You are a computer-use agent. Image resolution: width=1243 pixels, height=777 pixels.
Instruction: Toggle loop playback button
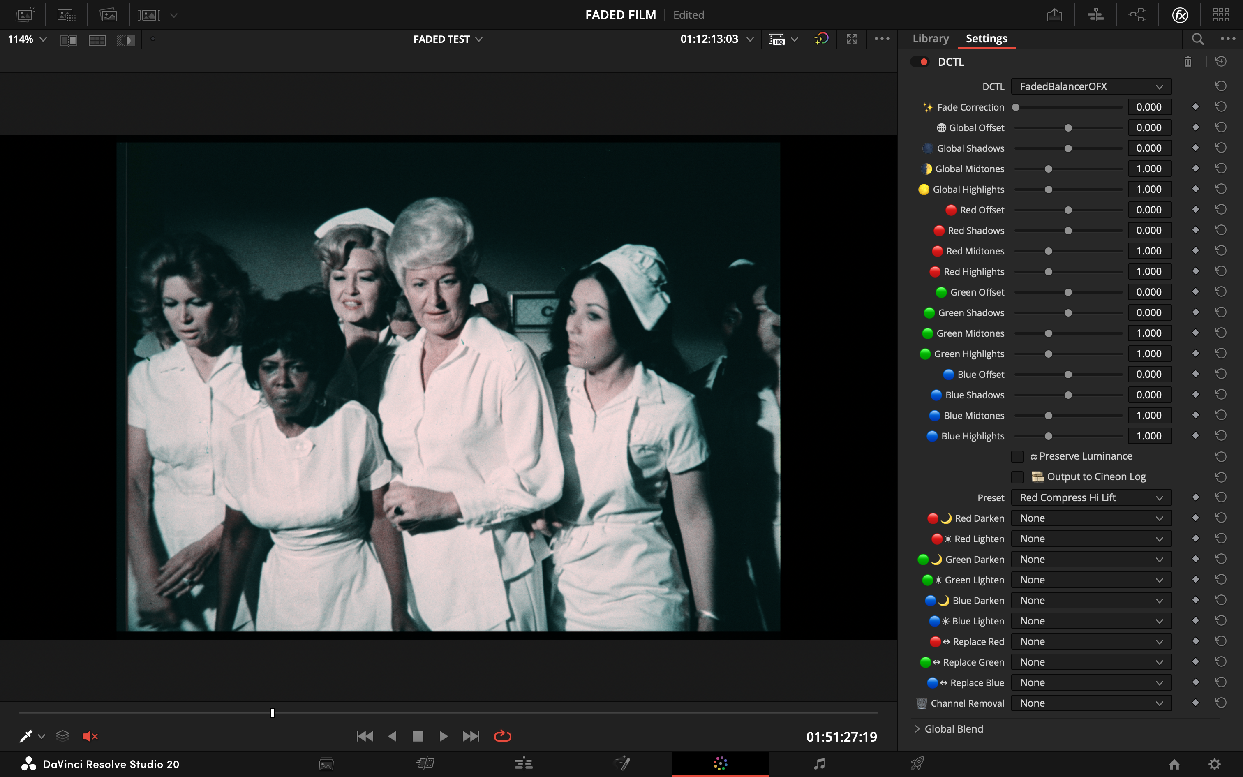pyautogui.click(x=502, y=736)
